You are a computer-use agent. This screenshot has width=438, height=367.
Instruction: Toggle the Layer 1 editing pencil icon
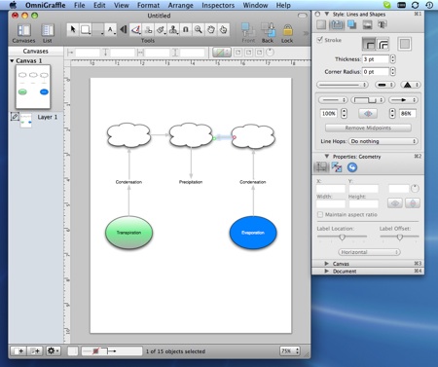coord(15,116)
